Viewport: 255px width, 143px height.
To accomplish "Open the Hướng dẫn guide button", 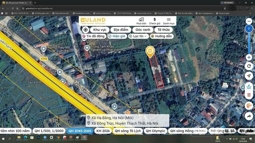I will tap(162, 36).
